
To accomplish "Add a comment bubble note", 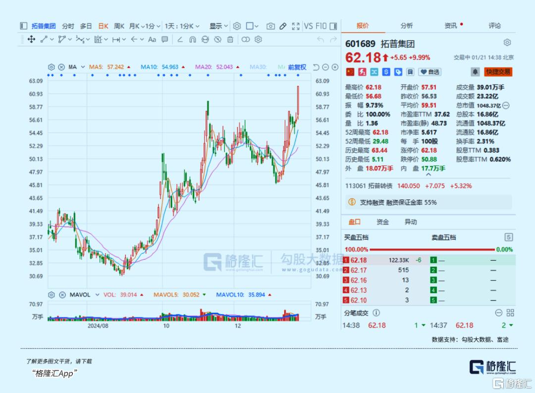I will pos(165,40).
